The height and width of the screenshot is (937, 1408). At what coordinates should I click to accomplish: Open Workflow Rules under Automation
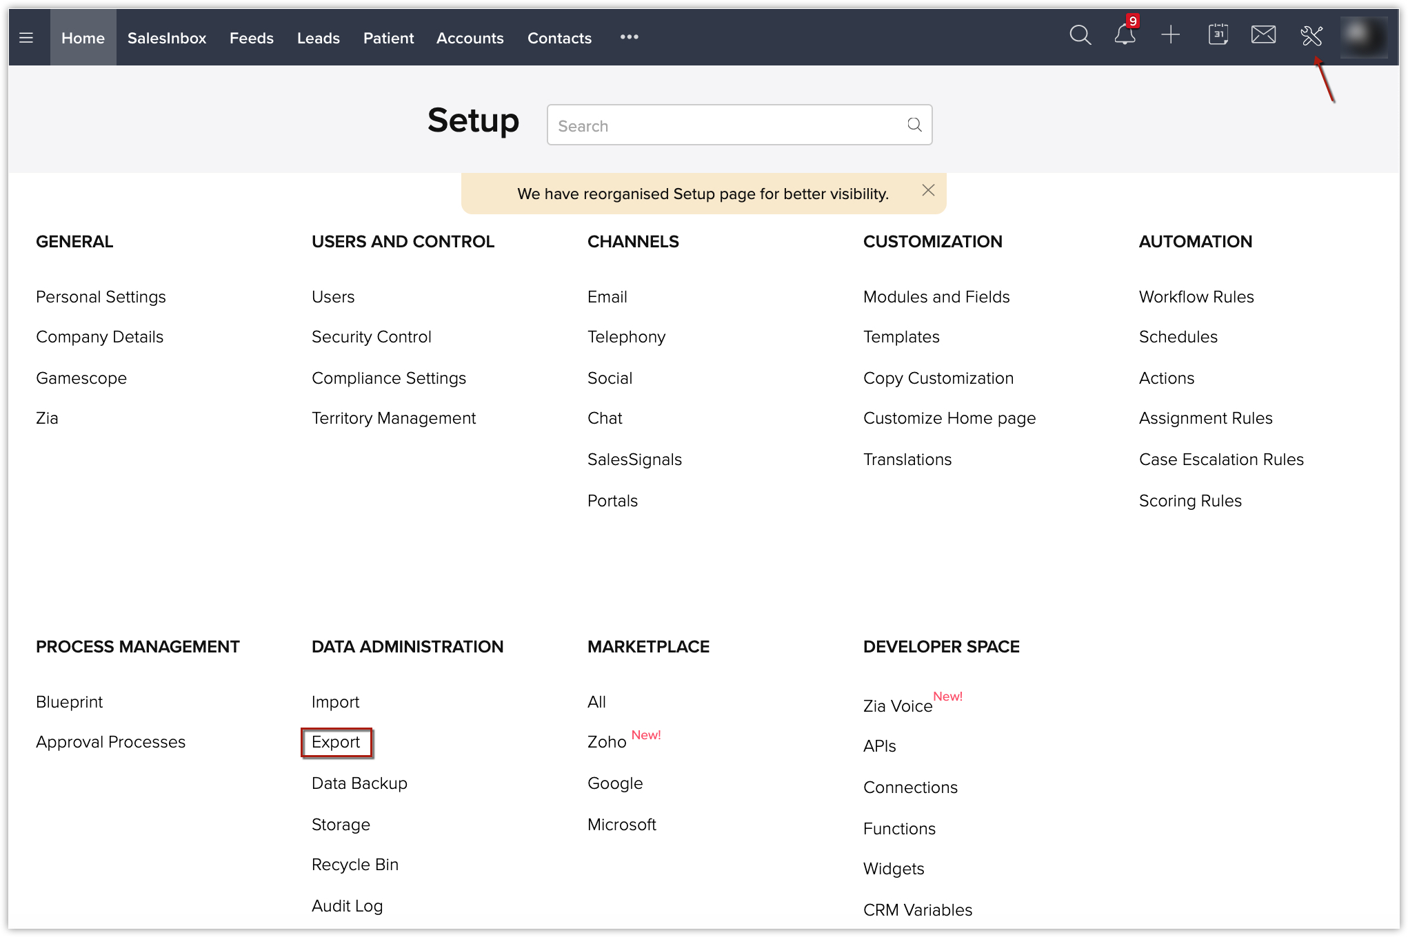[x=1196, y=297]
